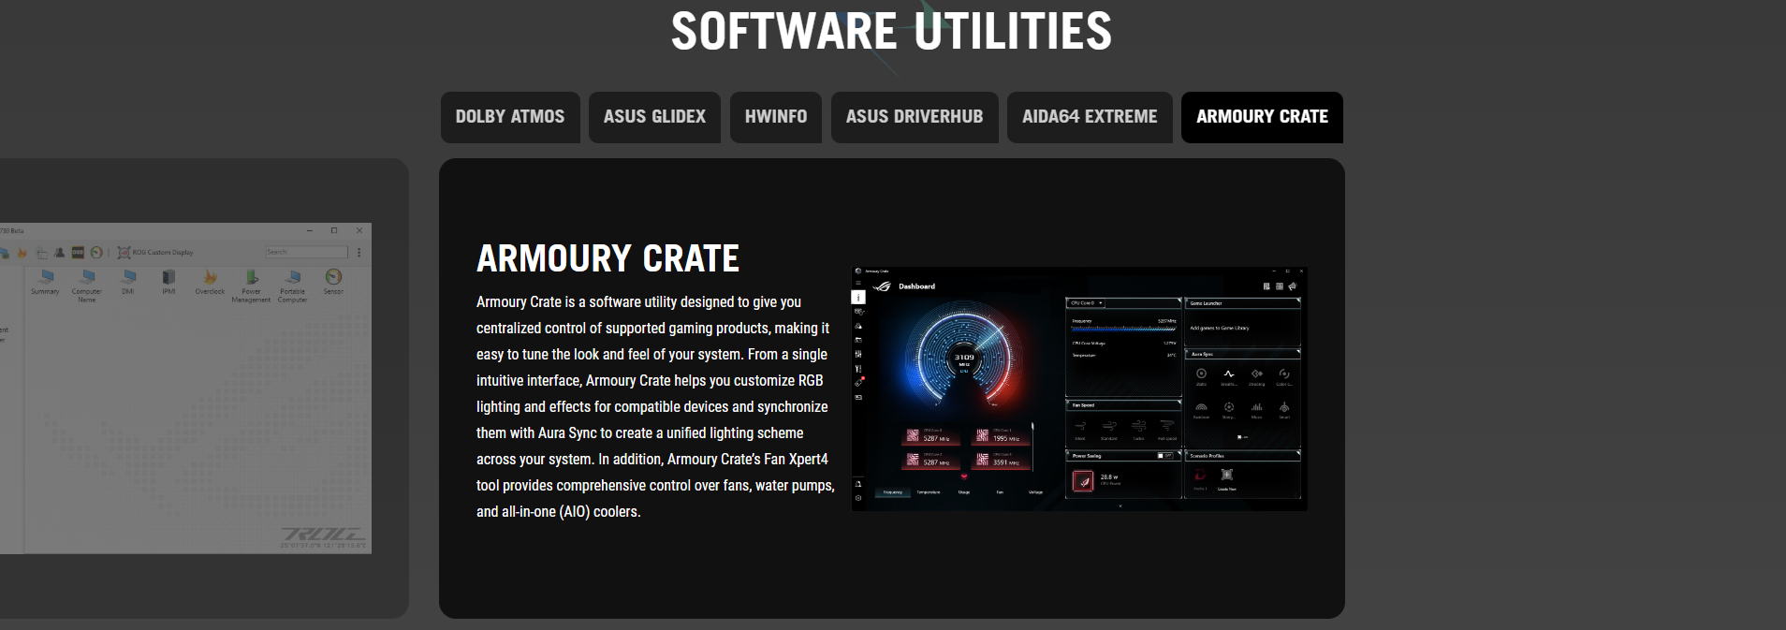Click the megaphone announcements icon on the Dashboard
Viewport: 1786px width, 630px height.
point(1293,286)
